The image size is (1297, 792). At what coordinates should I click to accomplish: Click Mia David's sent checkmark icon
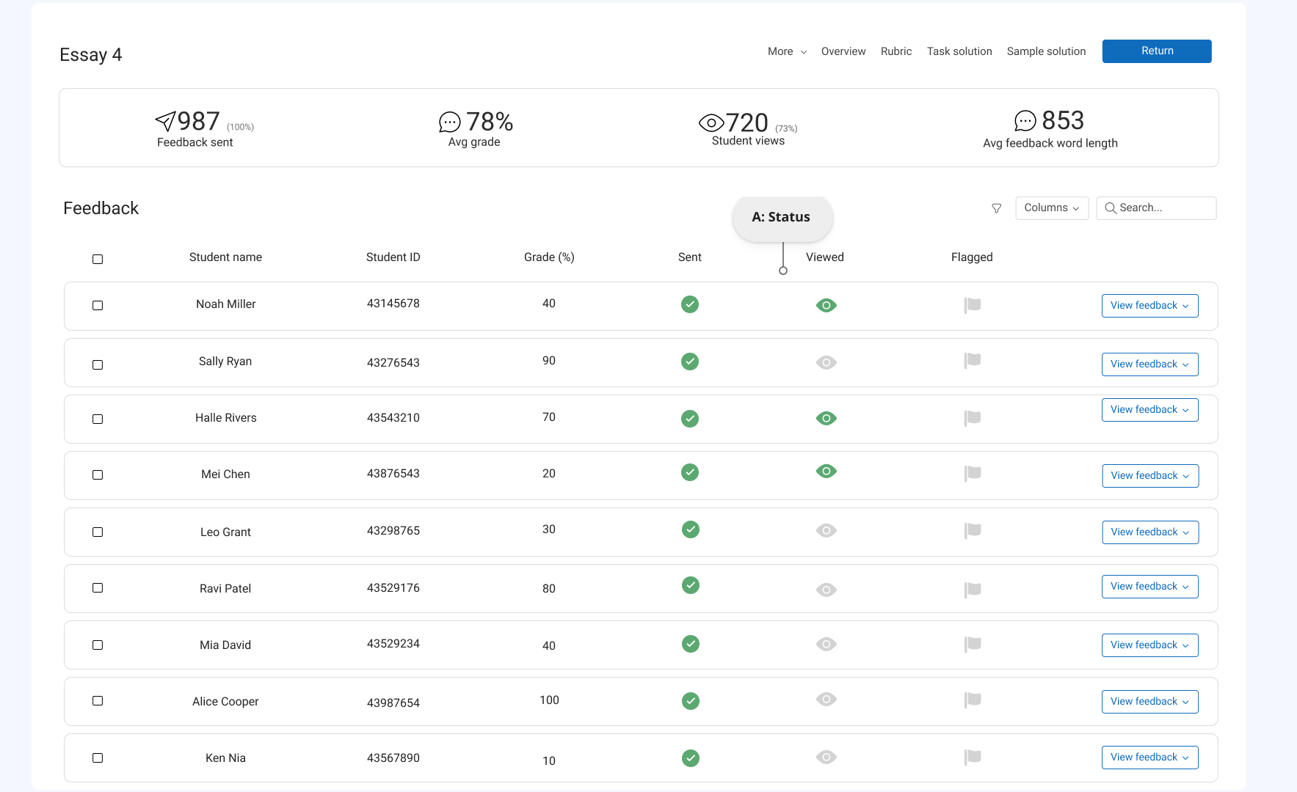[691, 644]
